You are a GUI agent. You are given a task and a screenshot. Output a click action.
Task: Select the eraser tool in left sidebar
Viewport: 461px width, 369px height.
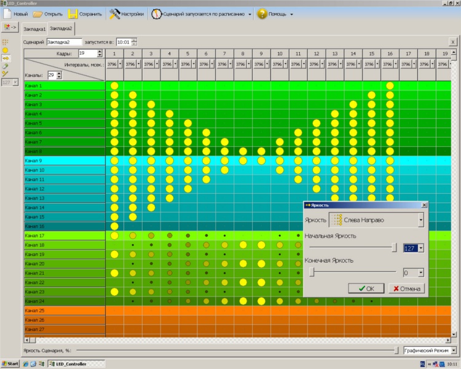pos(6,66)
